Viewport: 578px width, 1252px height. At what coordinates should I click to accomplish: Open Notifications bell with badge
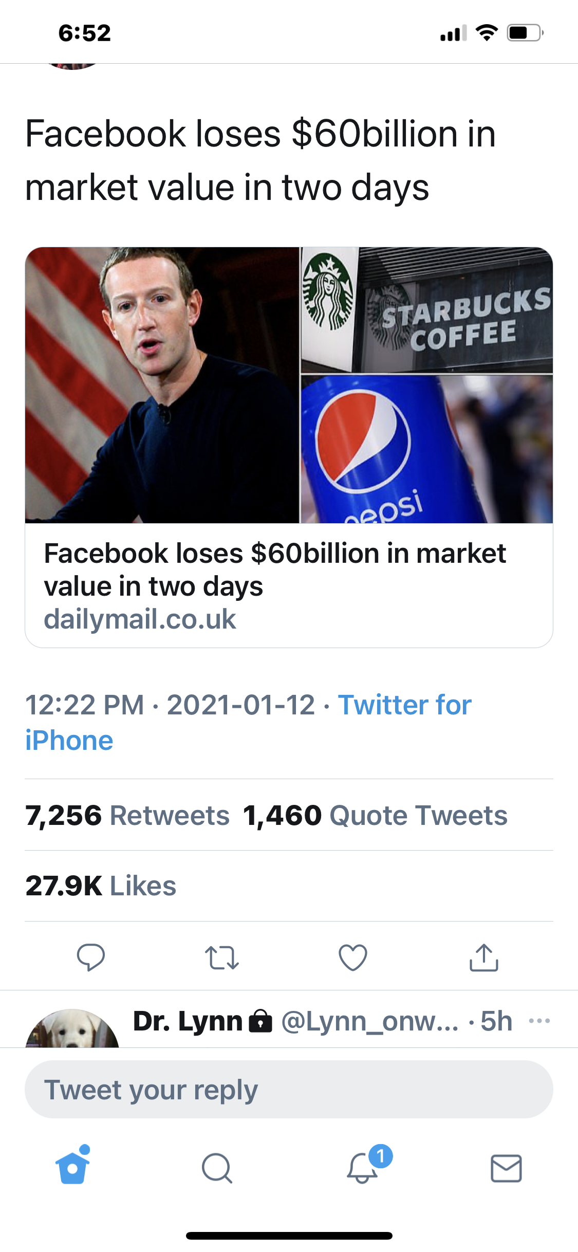point(363,1168)
